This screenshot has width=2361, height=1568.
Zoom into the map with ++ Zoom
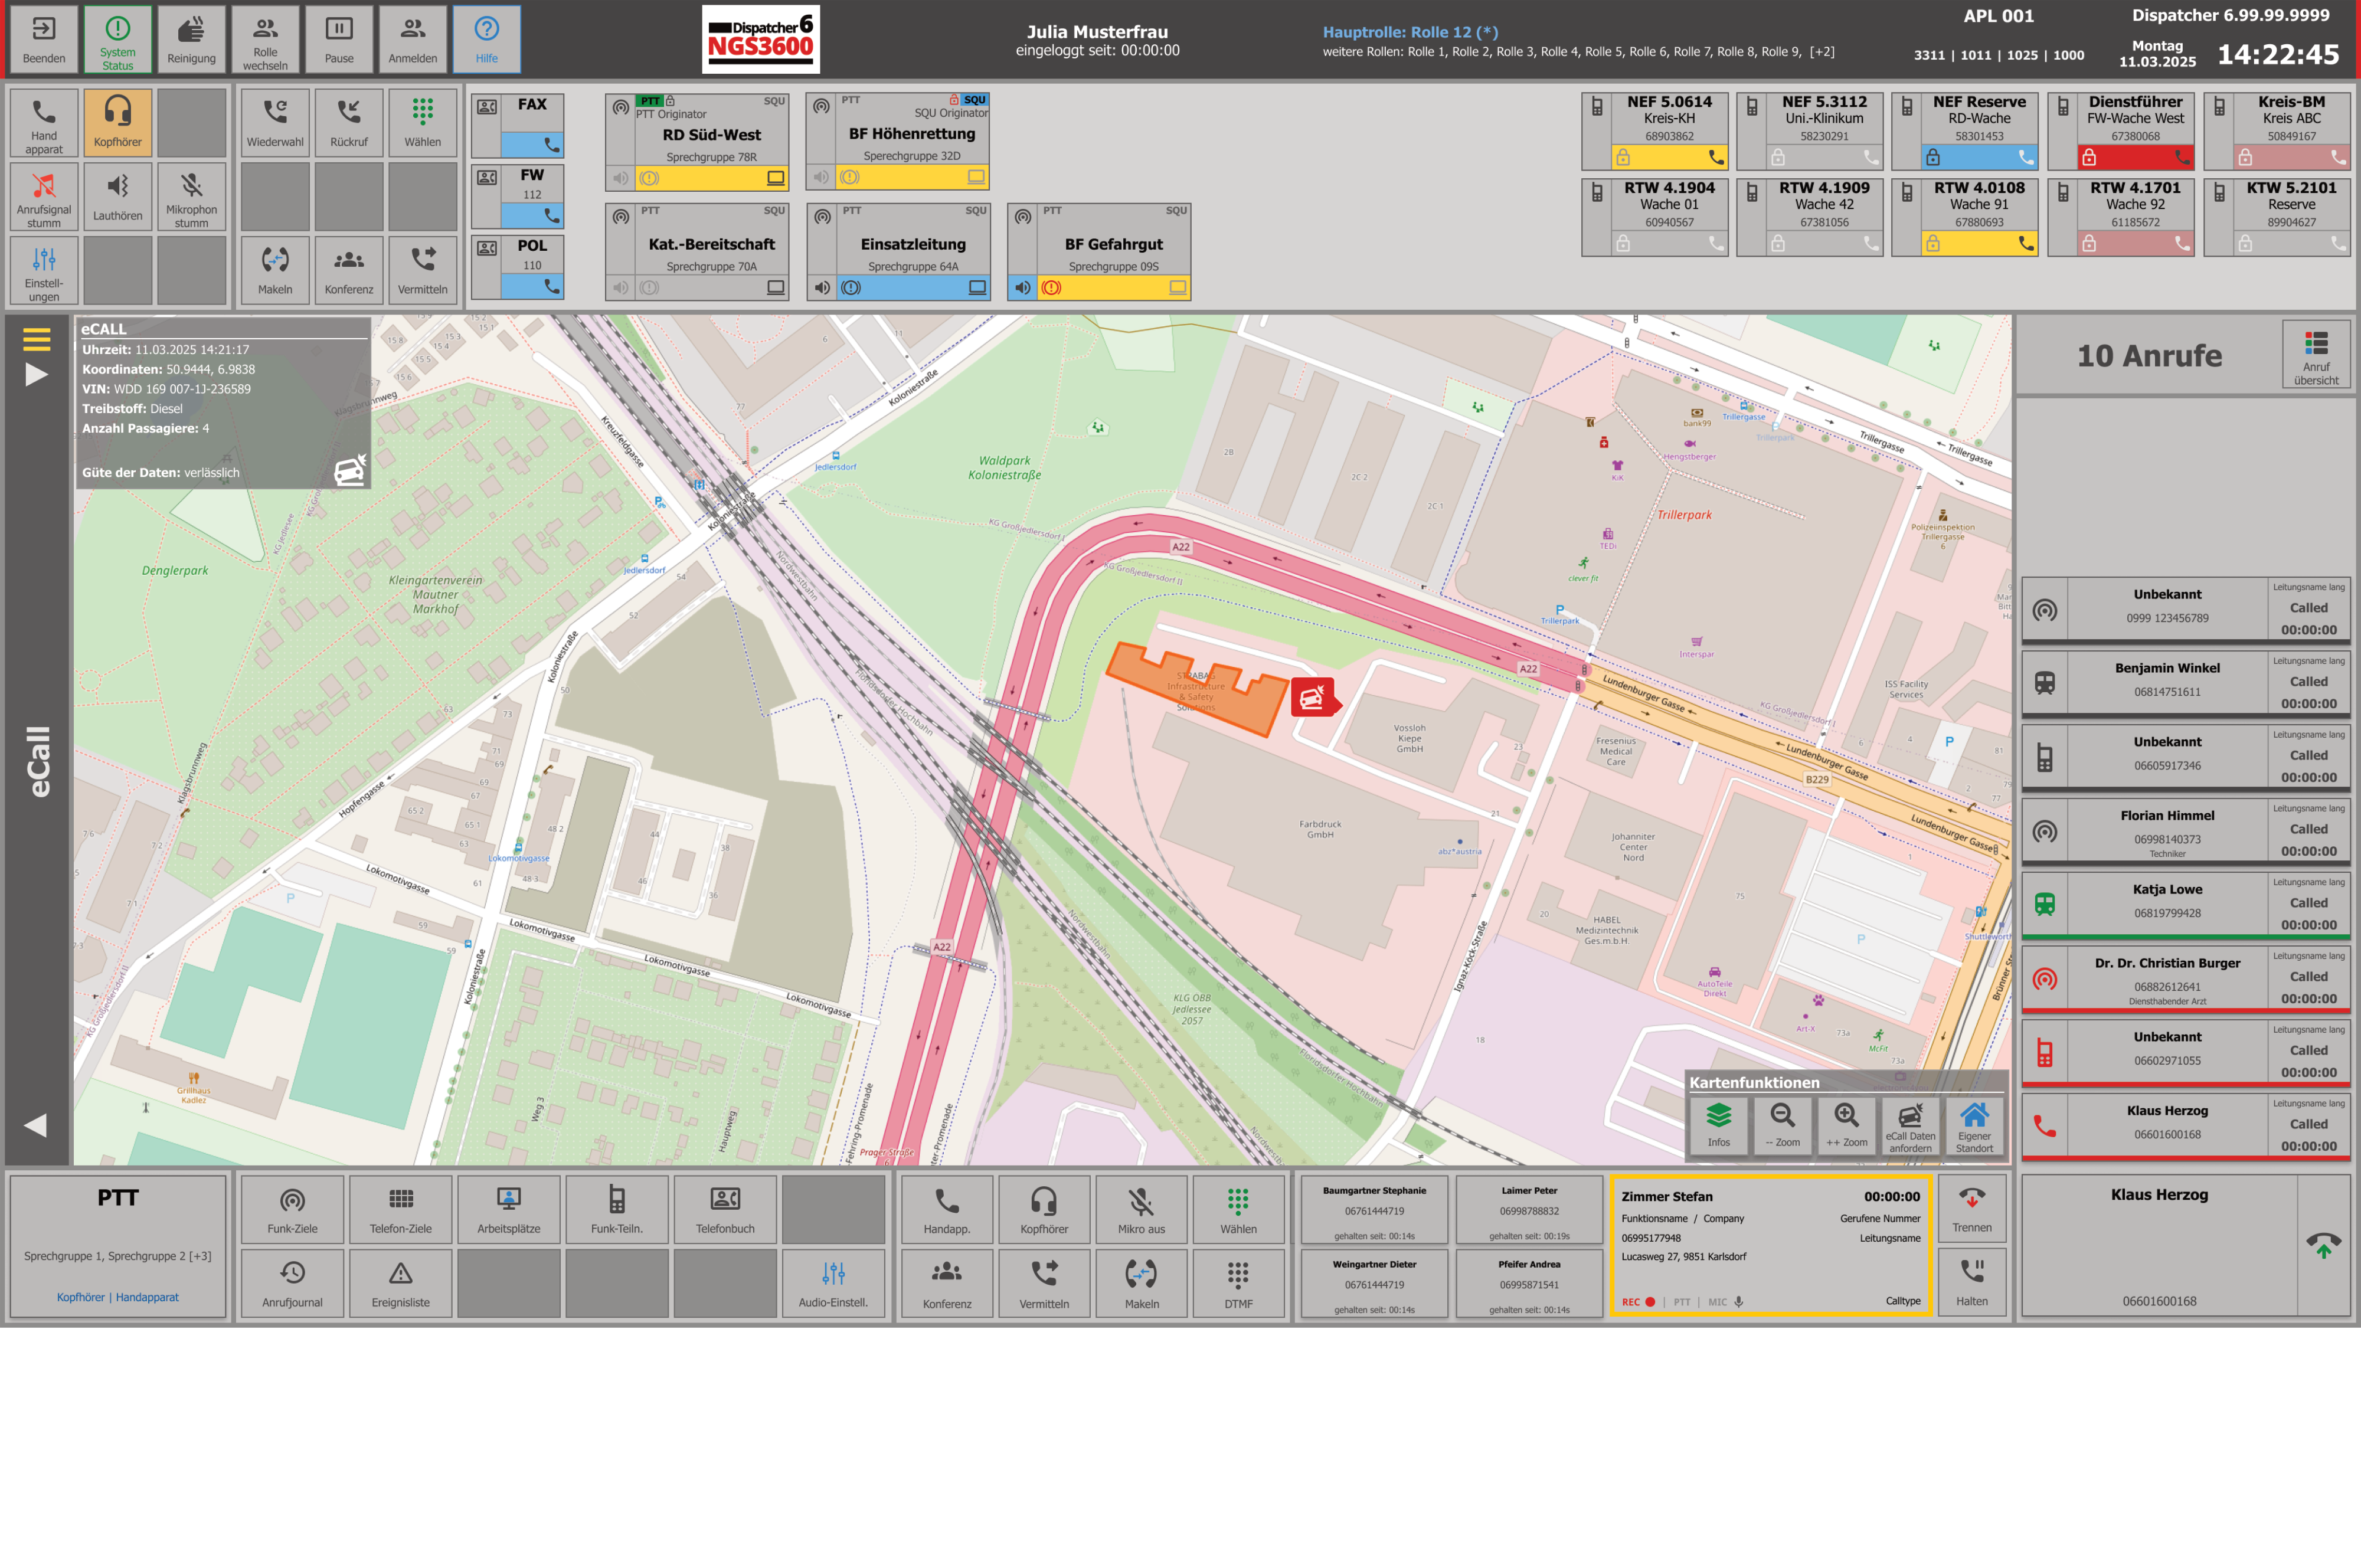(1846, 1127)
